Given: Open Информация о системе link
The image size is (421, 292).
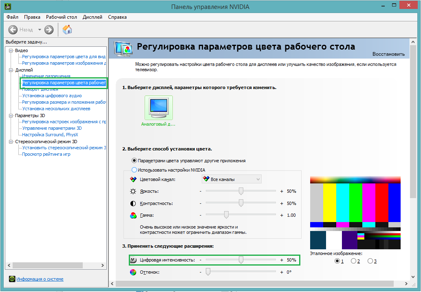Looking at the screenshot, I should tap(40, 279).
